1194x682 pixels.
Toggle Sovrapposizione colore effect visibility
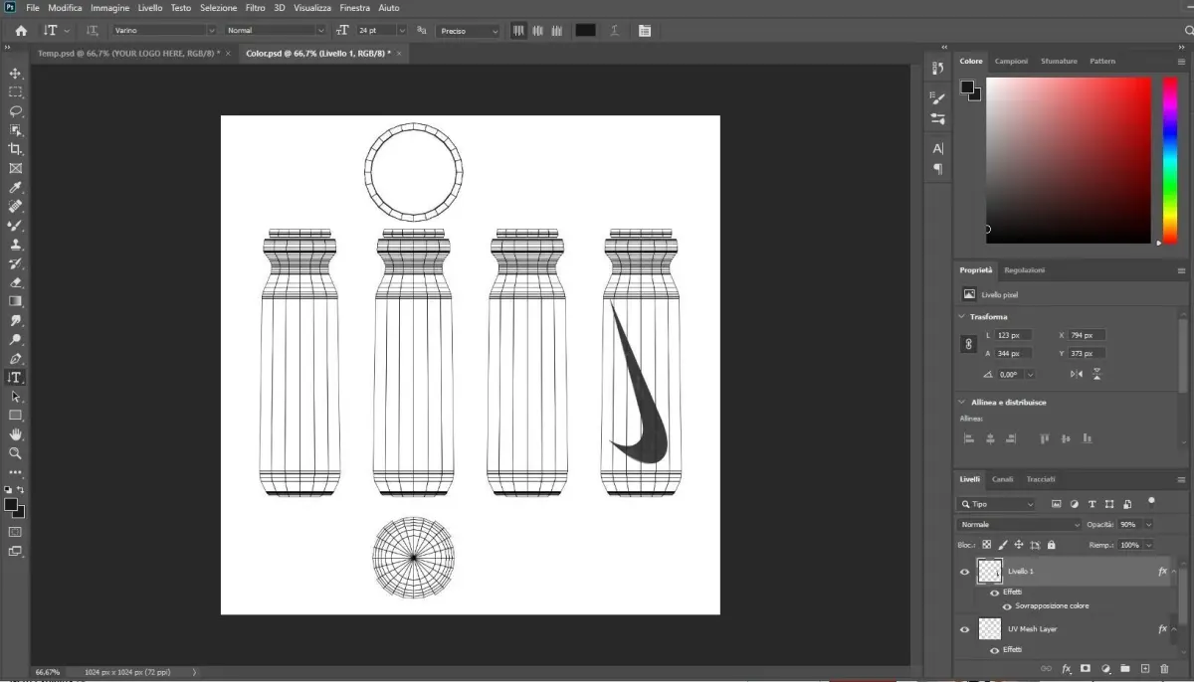point(1007,605)
